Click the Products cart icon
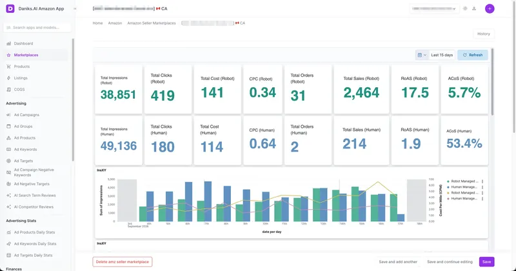 pyautogui.click(x=8, y=66)
